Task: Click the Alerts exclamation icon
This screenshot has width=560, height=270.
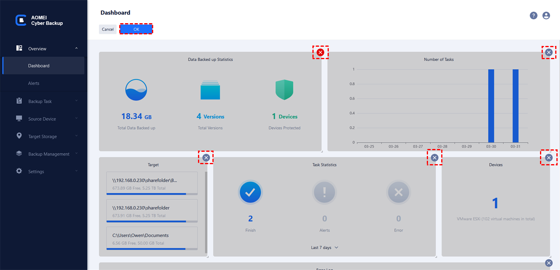Action: [324, 193]
